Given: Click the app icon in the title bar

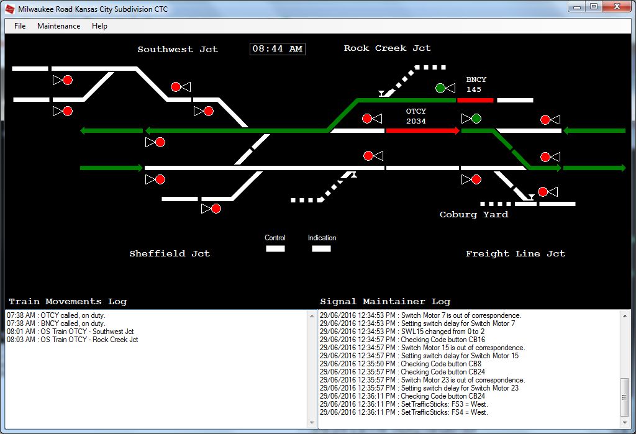Looking at the screenshot, I should tap(10, 9).
